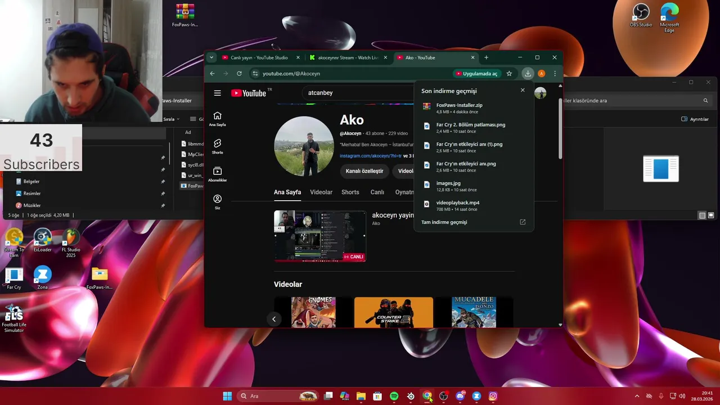Open Football Life Simulator desktop icon

coord(14,318)
